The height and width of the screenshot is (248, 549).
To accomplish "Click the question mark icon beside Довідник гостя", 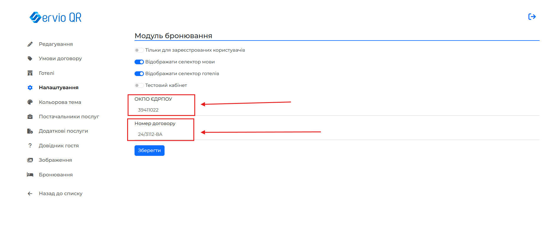I will [30, 146].
